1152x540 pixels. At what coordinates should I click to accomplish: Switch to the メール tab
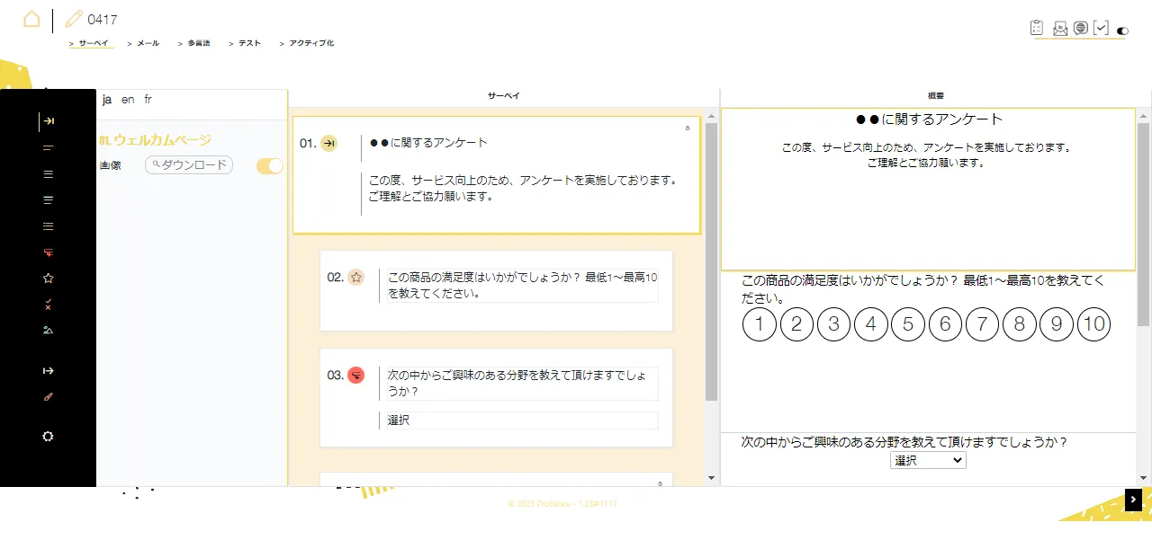pos(147,43)
